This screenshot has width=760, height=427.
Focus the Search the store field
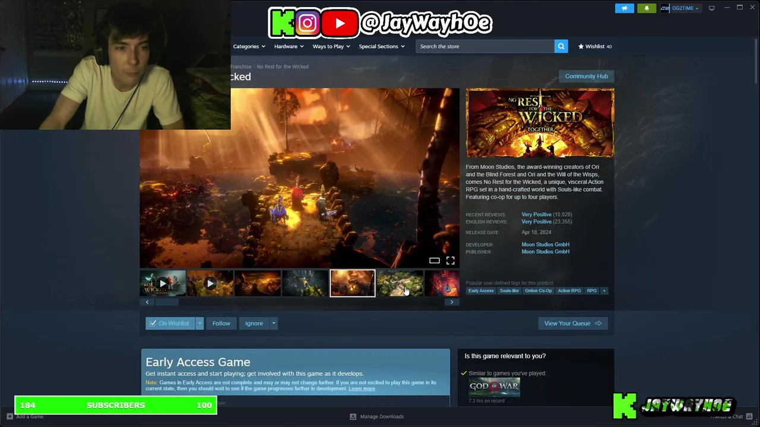(x=485, y=46)
